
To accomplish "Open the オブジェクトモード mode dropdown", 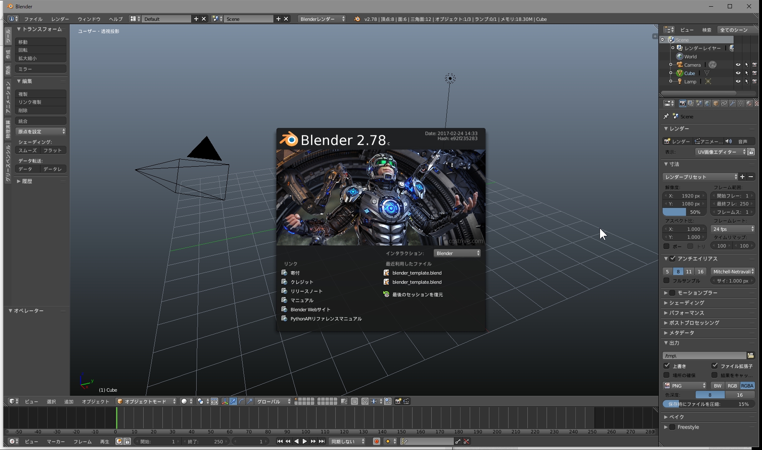I will [146, 401].
